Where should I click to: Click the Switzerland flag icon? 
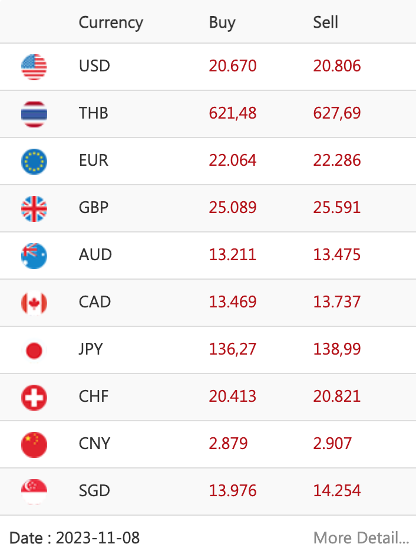click(34, 398)
